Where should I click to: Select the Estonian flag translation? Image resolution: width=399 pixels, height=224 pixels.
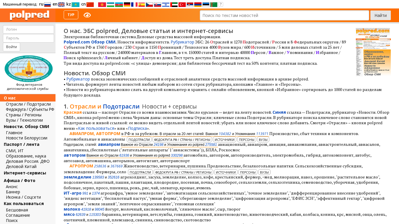click(x=206, y=5)
